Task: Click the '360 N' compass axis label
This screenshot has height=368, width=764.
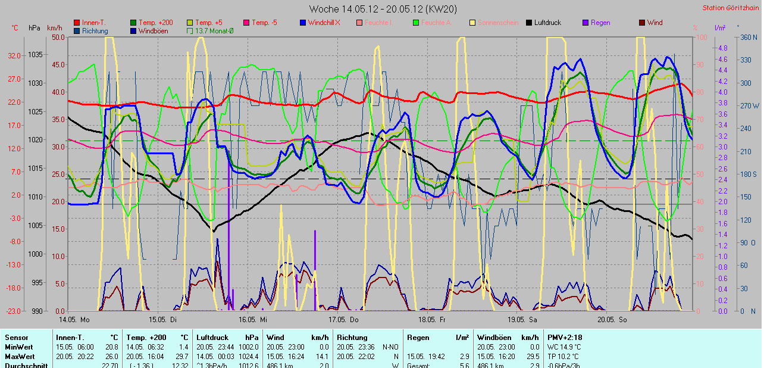Action: point(748,37)
